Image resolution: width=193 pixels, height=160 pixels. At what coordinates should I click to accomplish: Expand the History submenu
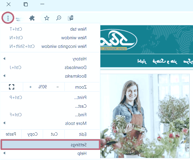tap(50, 59)
